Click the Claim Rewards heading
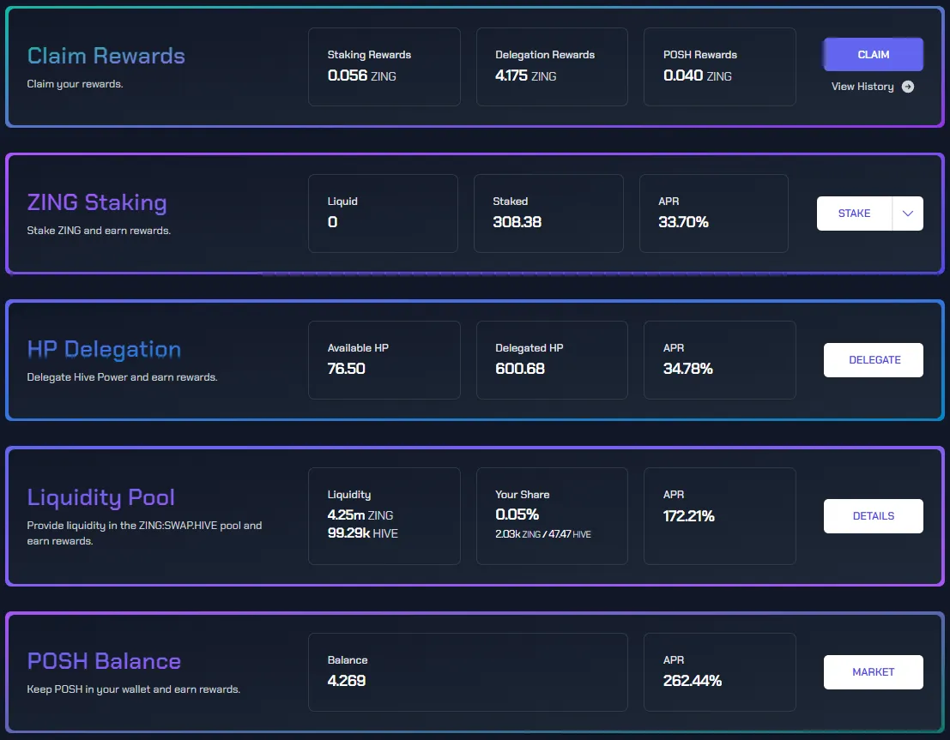 pos(106,56)
